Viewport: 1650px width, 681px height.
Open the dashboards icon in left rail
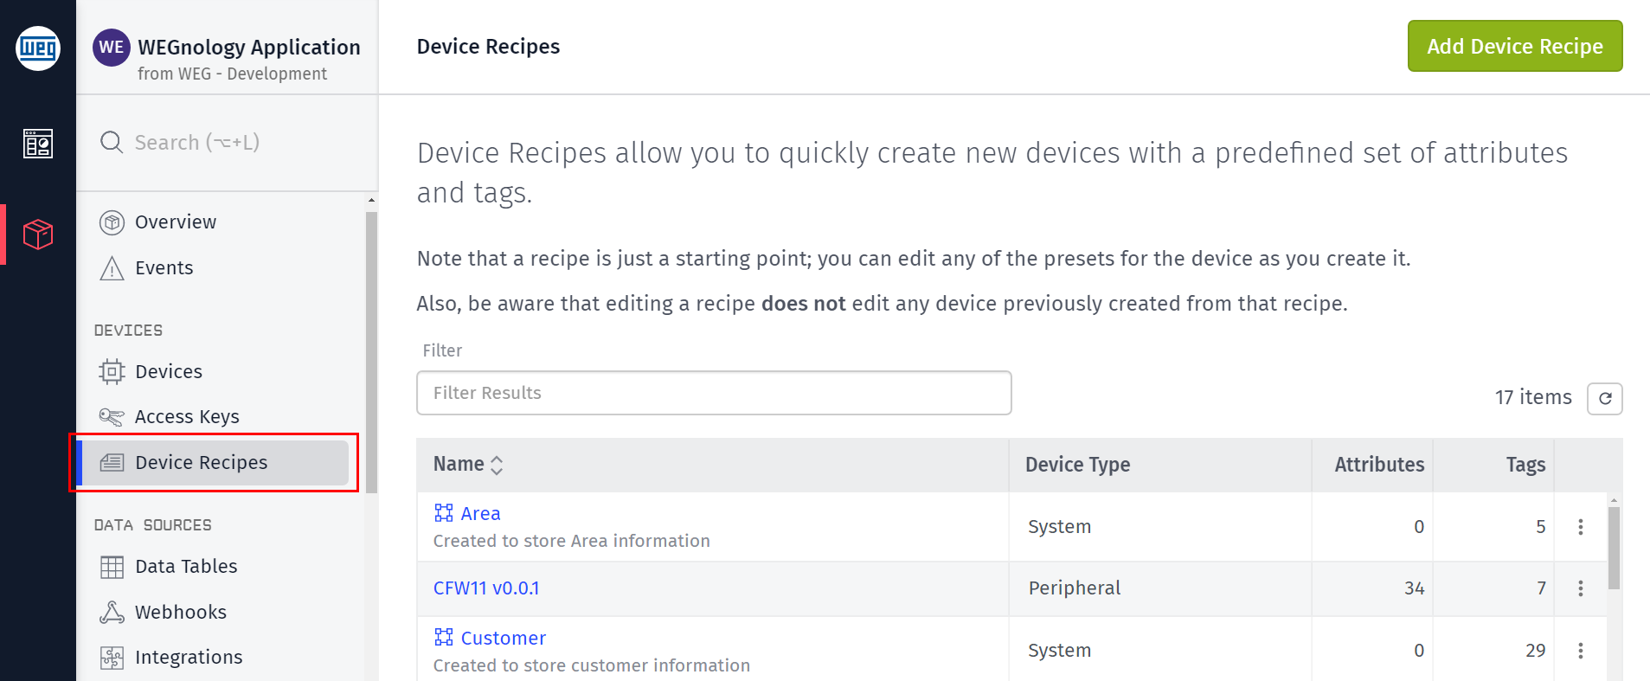pyautogui.click(x=38, y=144)
